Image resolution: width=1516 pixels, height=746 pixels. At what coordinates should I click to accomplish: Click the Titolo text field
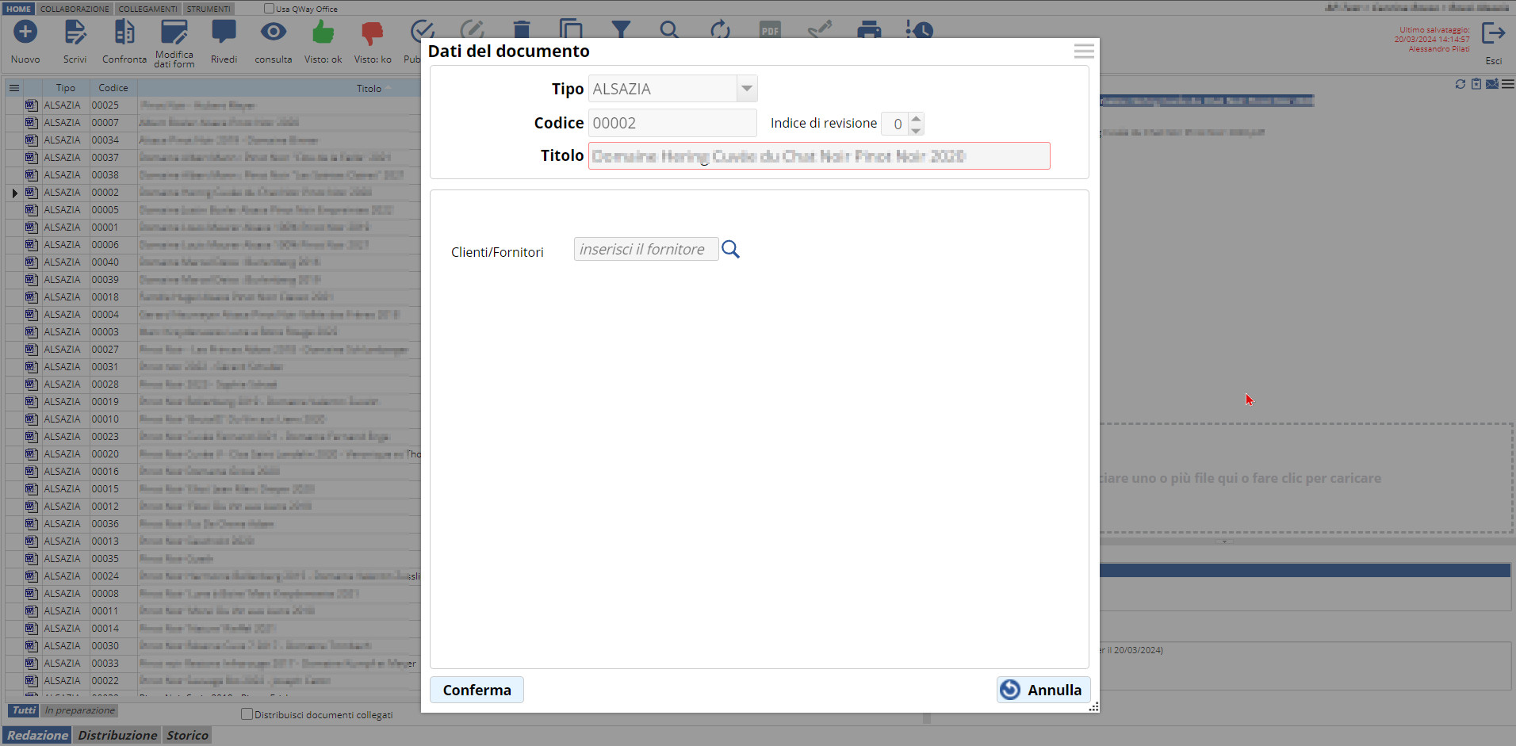tap(818, 156)
